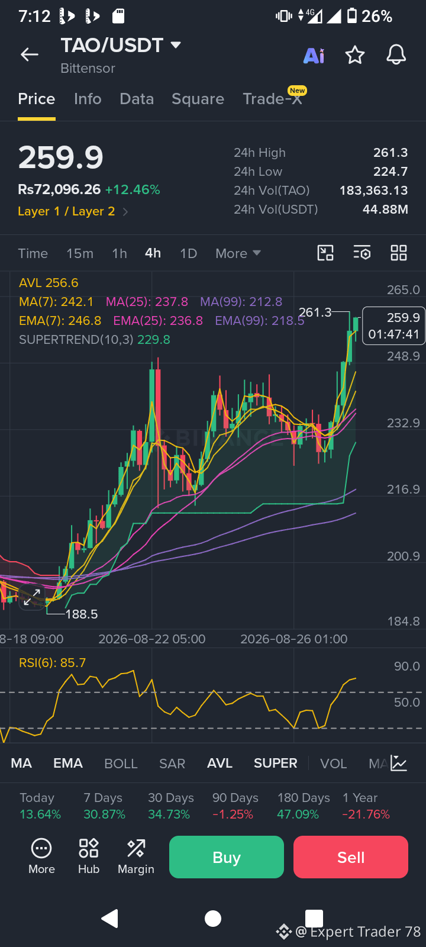Tap the red Sell button
This screenshot has height=947, width=426.
(351, 857)
